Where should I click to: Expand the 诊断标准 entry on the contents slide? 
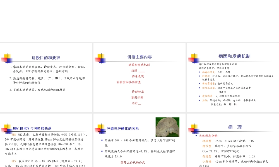pyautogui.click(x=137, y=91)
